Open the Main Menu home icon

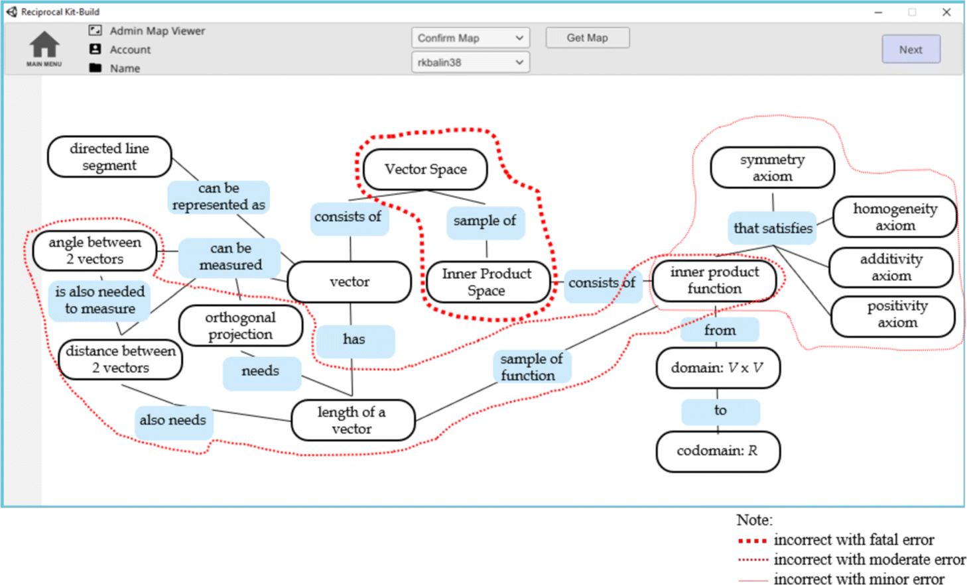click(44, 48)
